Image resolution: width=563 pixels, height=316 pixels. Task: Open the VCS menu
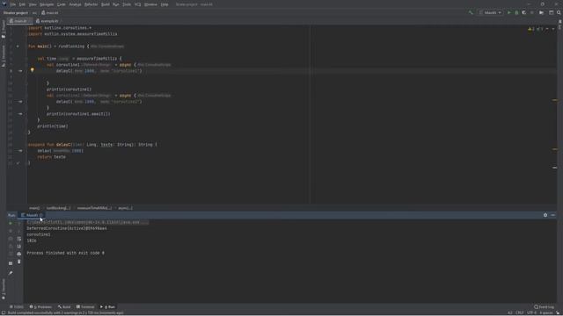[x=137, y=4]
